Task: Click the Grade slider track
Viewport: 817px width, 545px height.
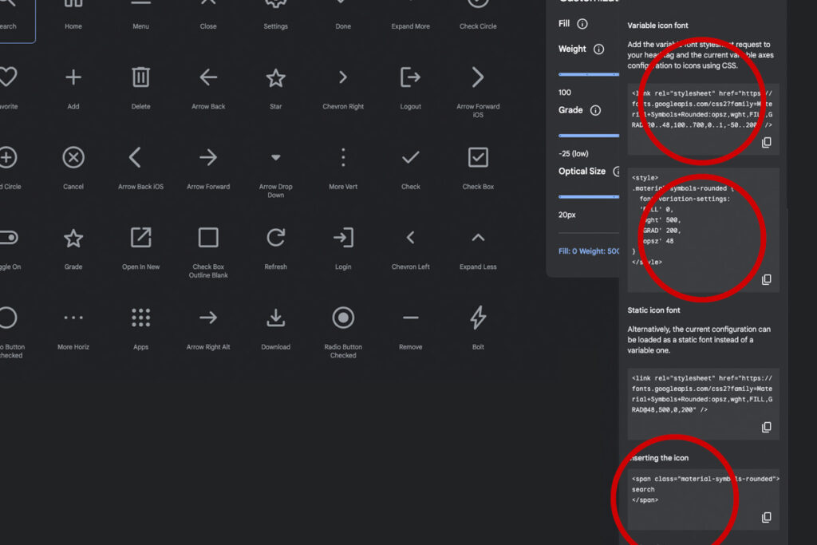Action: click(589, 136)
